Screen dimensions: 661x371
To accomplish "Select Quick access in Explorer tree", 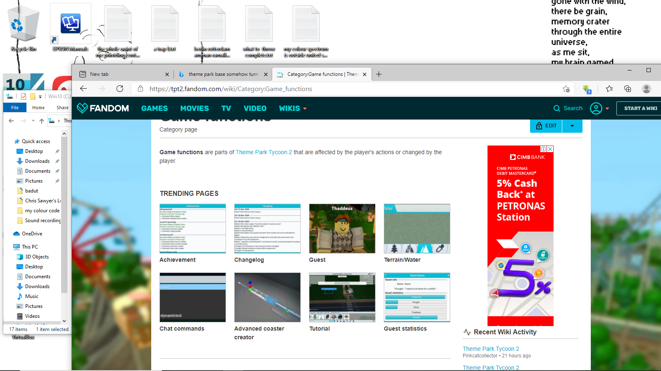I will click(36, 141).
